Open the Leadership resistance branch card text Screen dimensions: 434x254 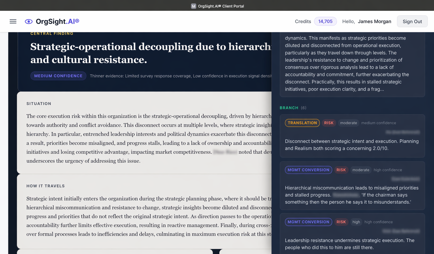pyautogui.click(x=349, y=244)
